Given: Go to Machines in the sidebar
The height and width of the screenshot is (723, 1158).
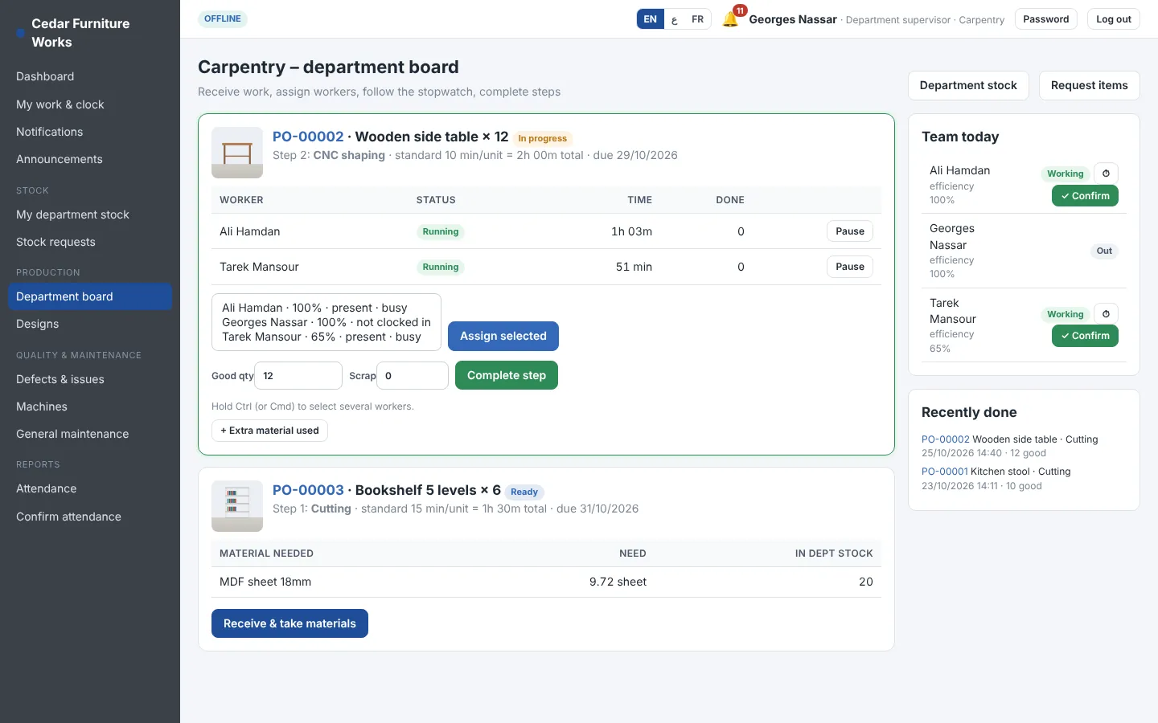Looking at the screenshot, I should pos(90,406).
